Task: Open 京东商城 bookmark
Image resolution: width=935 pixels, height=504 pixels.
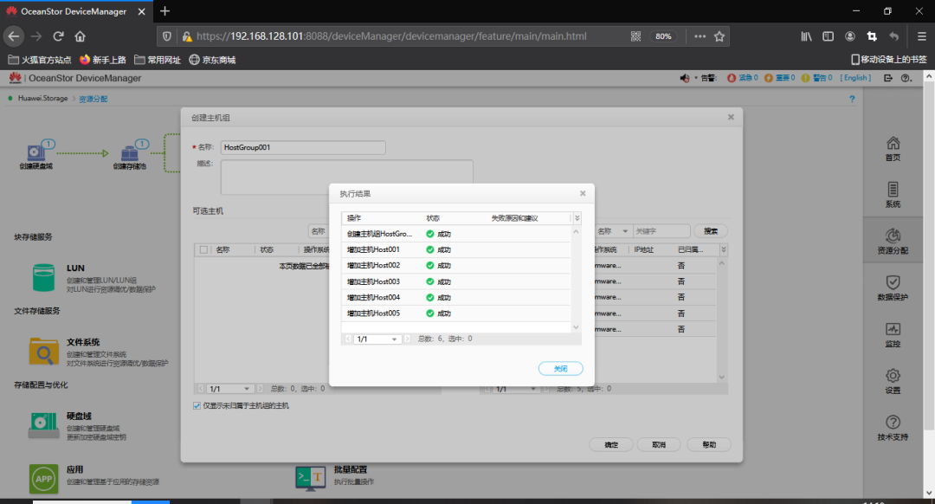Action: pyautogui.click(x=212, y=60)
